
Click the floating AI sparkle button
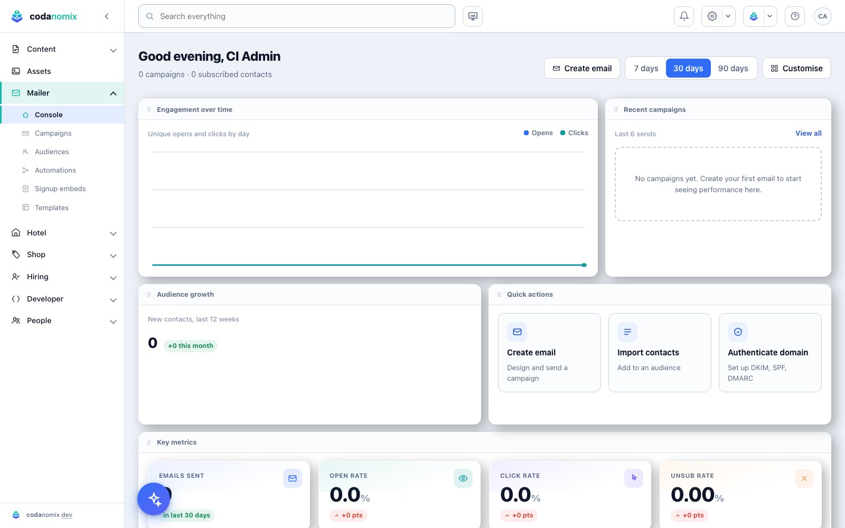(154, 499)
